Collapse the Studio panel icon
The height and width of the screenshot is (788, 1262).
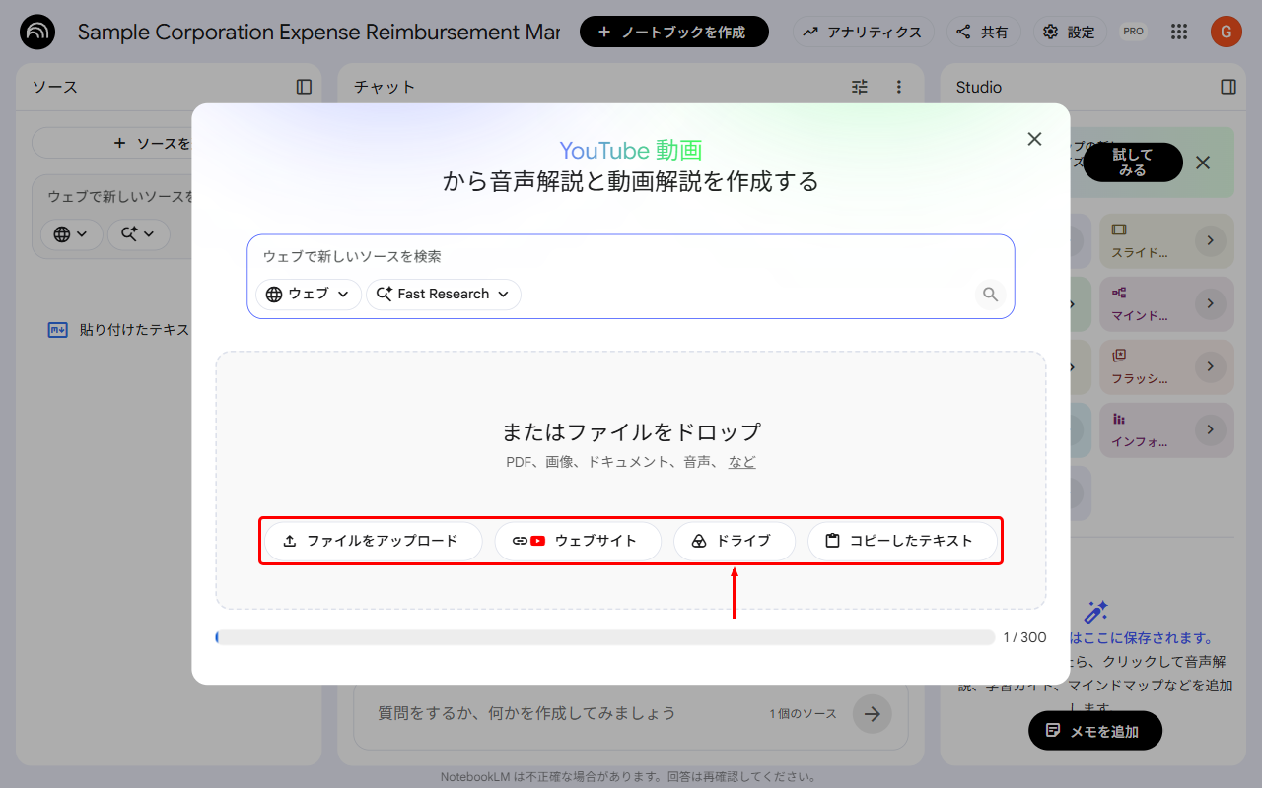(1228, 87)
